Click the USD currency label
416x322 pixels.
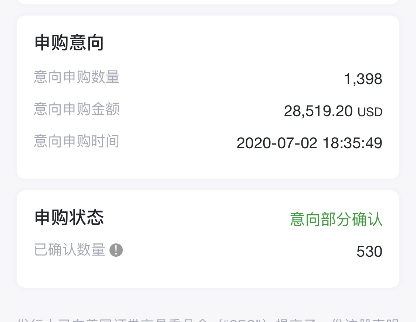(x=370, y=112)
